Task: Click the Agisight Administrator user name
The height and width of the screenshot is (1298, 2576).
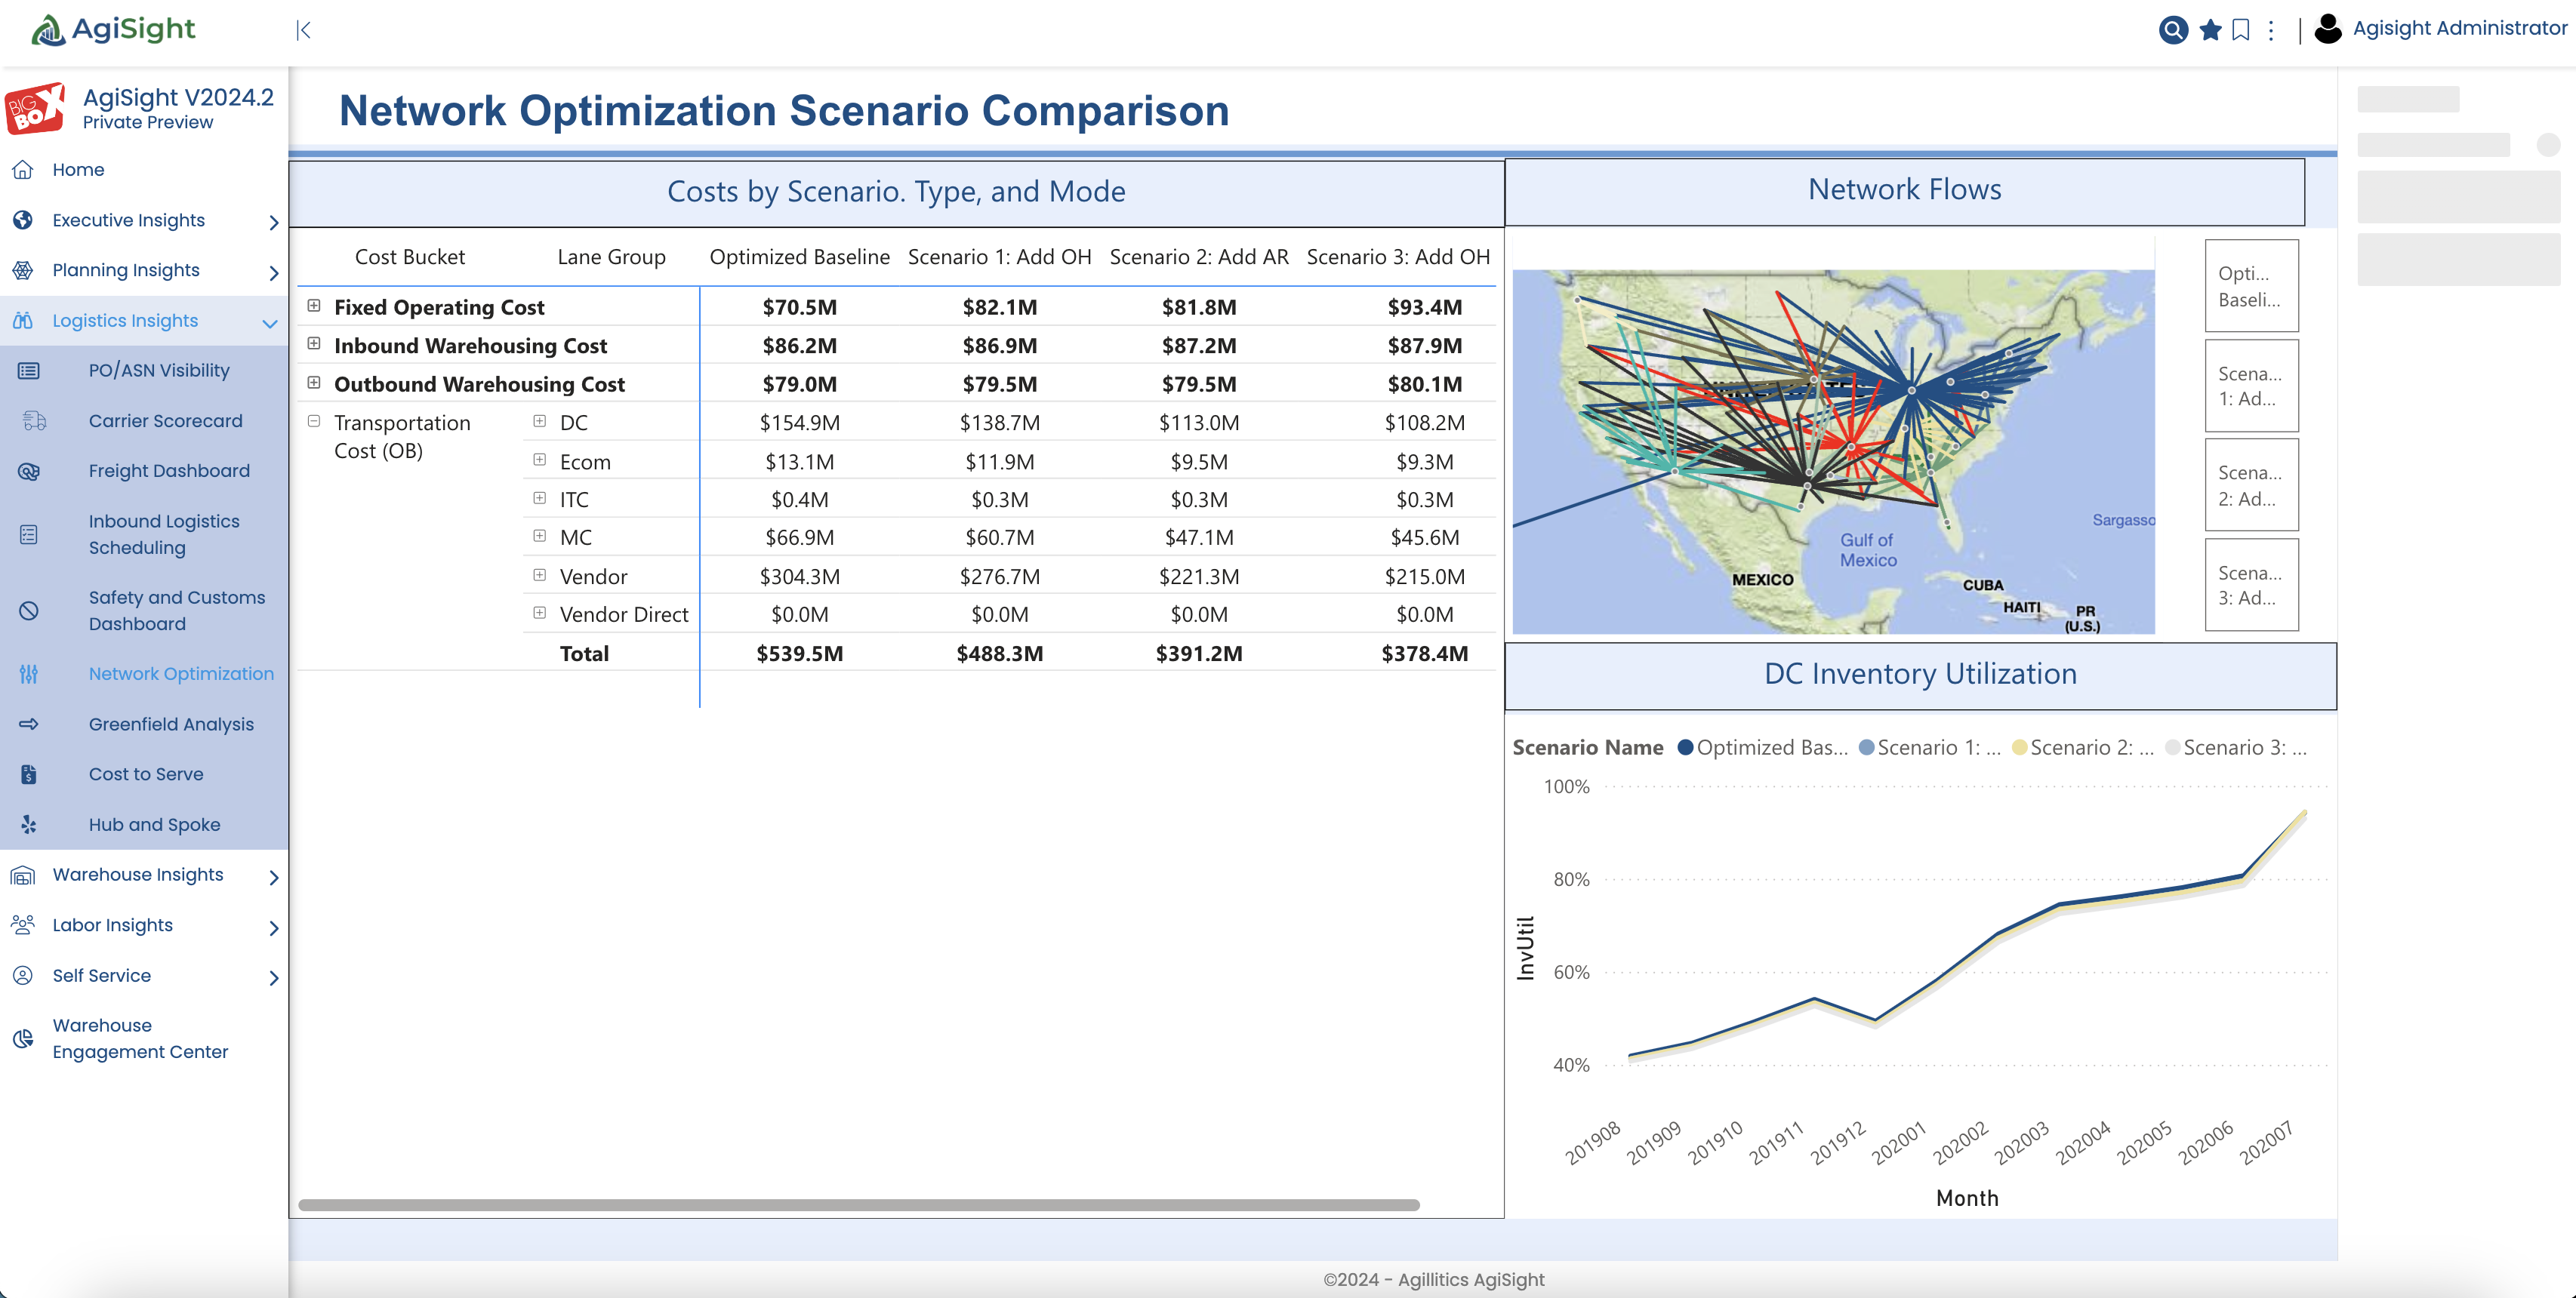Action: coord(2459,28)
